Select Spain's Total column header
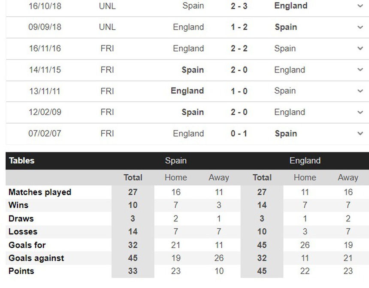 click(133, 177)
